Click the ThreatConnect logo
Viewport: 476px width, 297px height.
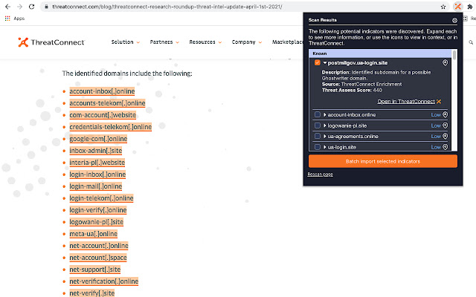(51, 42)
